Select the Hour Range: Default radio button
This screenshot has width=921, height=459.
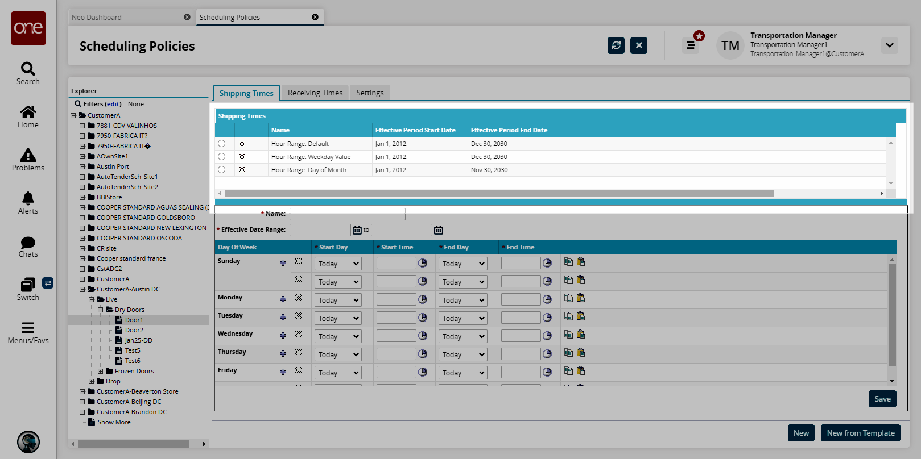[x=222, y=144]
